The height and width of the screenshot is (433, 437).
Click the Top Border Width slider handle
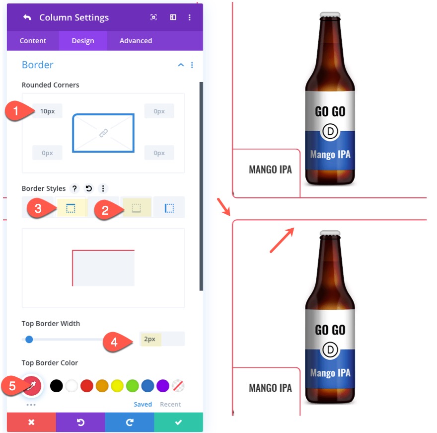coord(29,339)
